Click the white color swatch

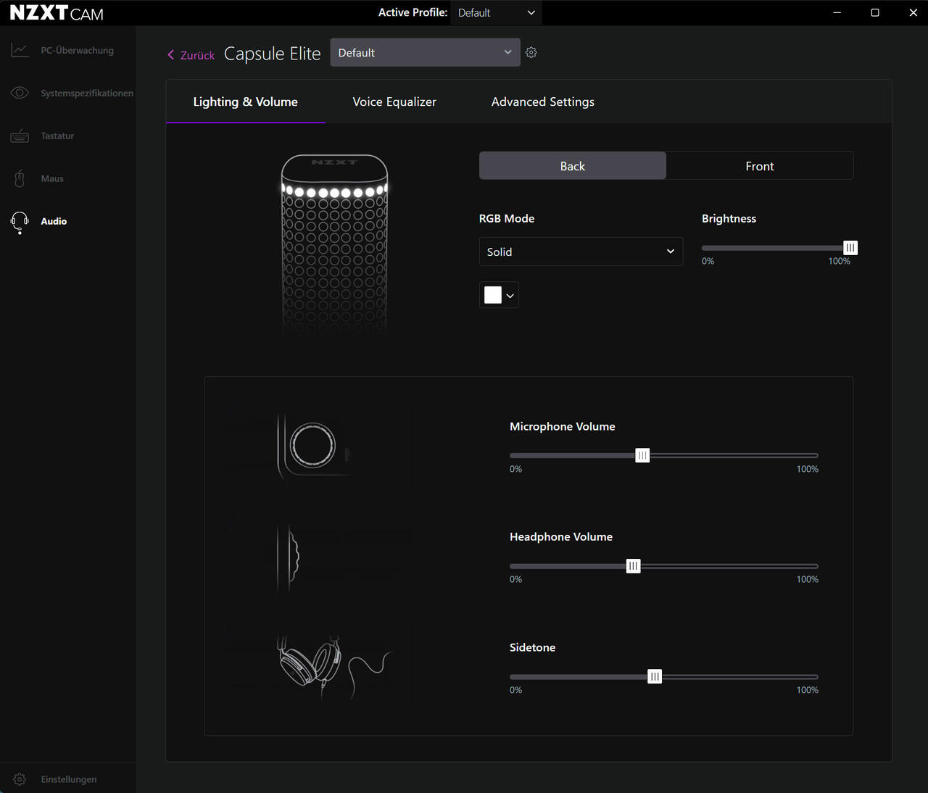[493, 295]
